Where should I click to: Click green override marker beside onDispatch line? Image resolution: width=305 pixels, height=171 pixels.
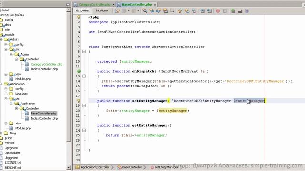[79, 71]
